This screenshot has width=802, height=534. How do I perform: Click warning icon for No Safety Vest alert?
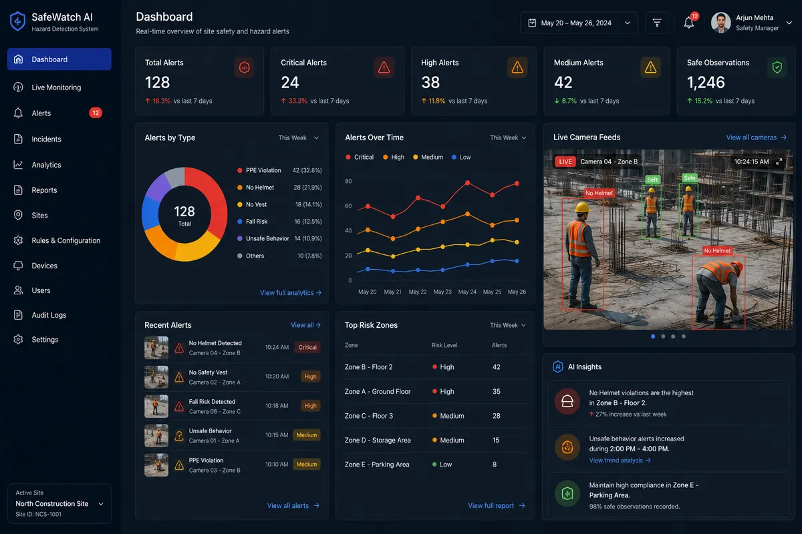[179, 377]
